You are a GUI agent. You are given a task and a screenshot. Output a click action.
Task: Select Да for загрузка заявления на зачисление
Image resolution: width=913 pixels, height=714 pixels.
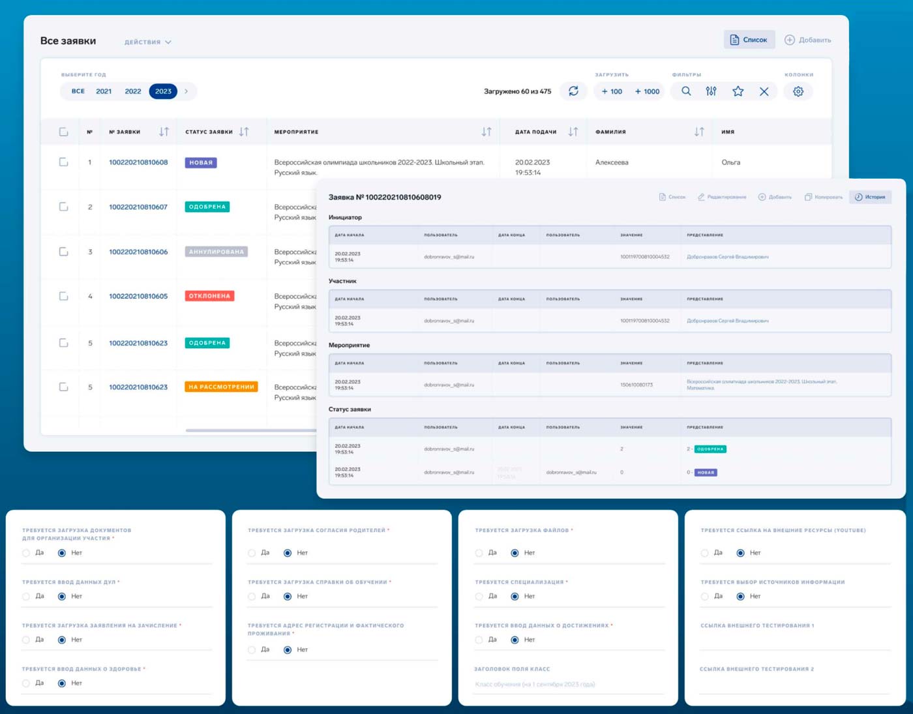pos(26,640)
